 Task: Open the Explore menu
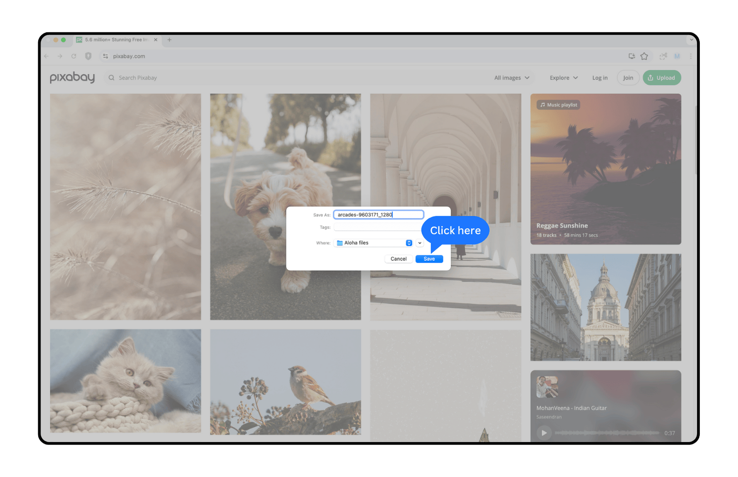click(x=564, y=78)
